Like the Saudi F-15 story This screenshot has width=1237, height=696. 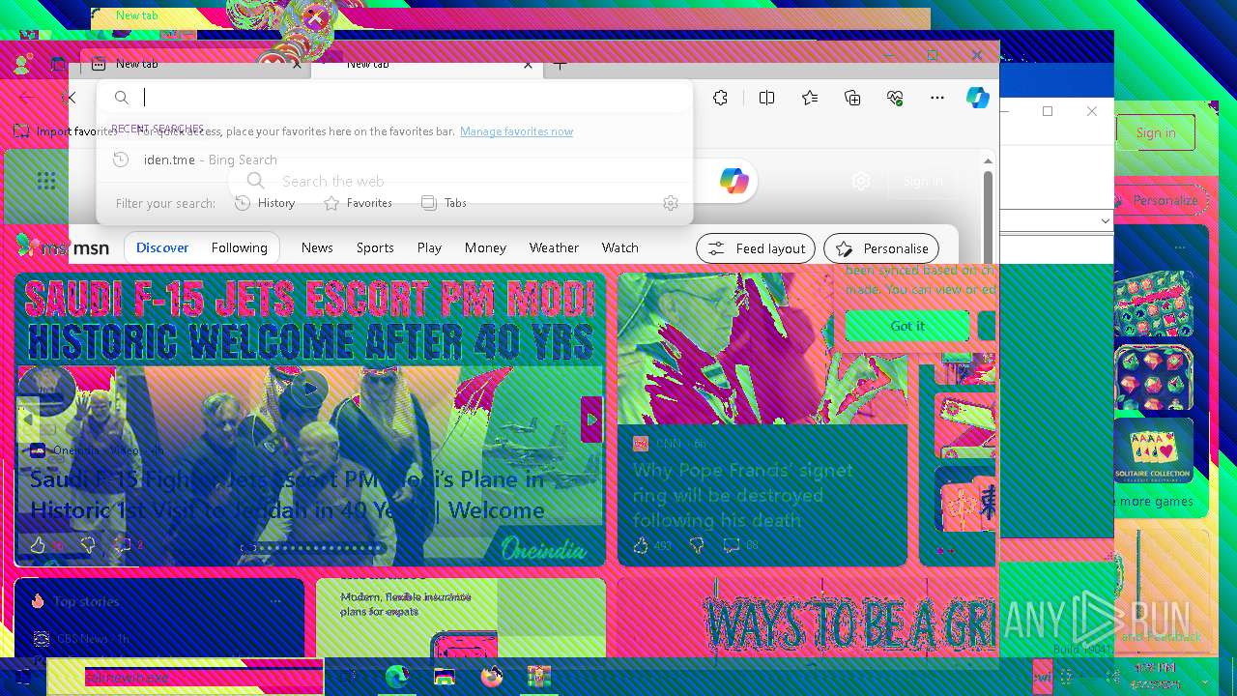[x=38, y=545]
